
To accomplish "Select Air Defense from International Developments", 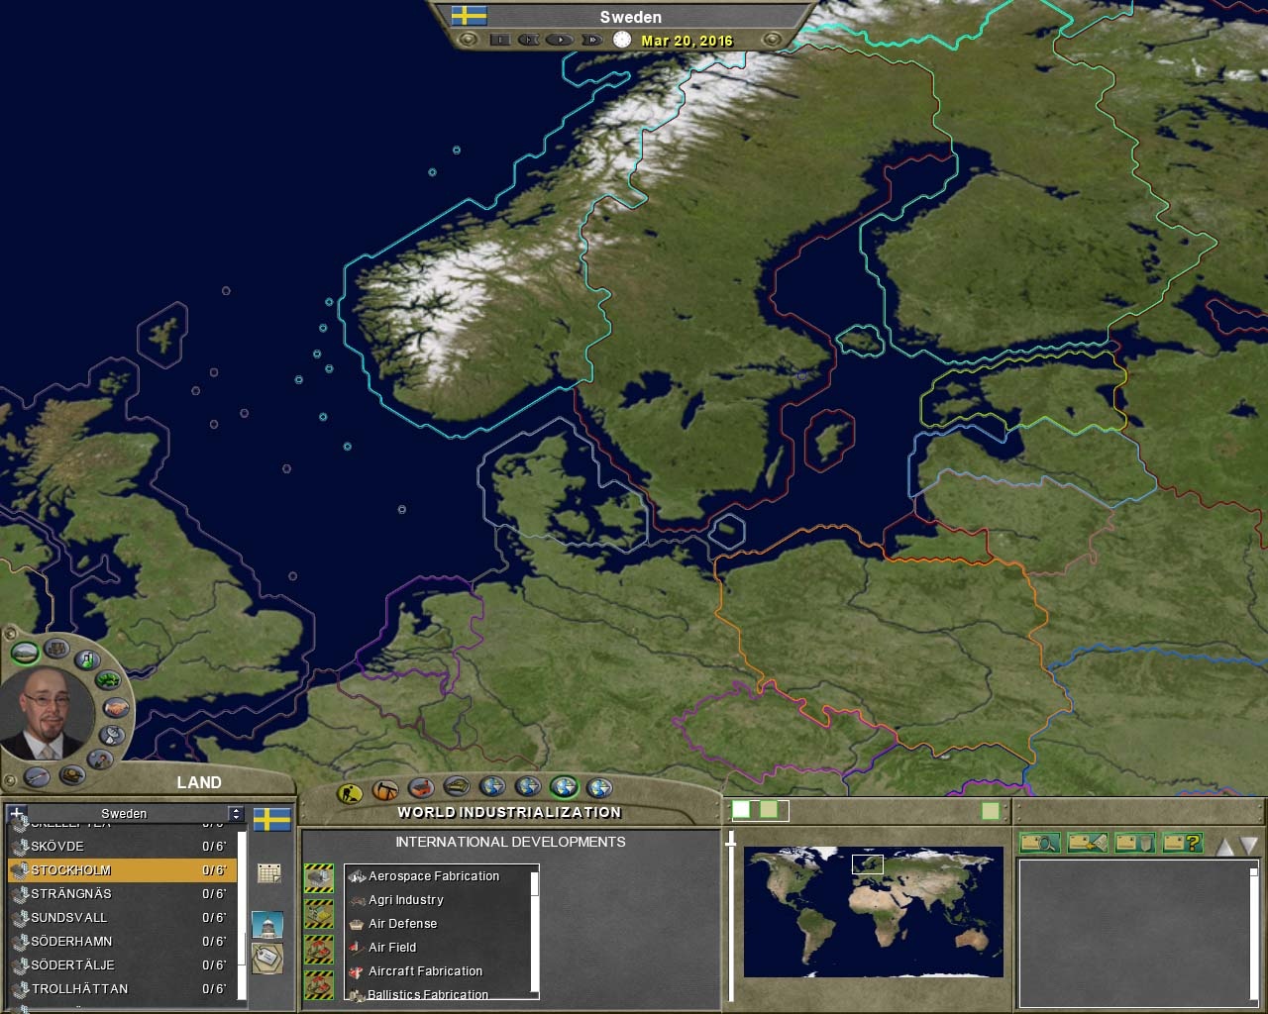I will click(x=402, y=924).
